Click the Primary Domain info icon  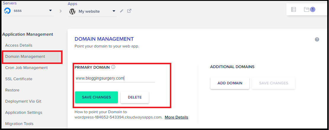(x=113, y=67)
